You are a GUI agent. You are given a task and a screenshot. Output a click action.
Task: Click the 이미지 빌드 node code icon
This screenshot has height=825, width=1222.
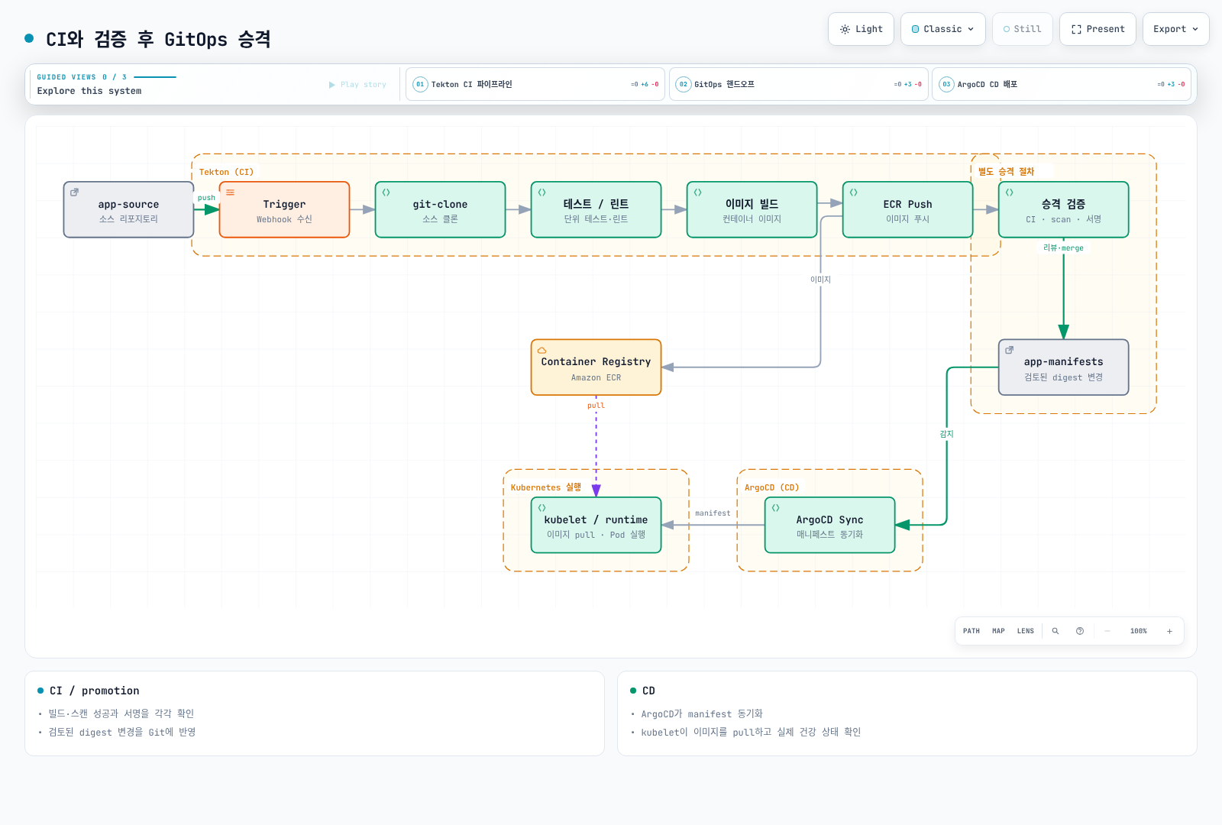(698, 192)
